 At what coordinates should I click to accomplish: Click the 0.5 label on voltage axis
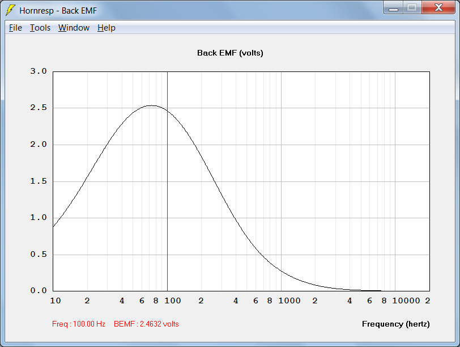click(x=39, y=254)
